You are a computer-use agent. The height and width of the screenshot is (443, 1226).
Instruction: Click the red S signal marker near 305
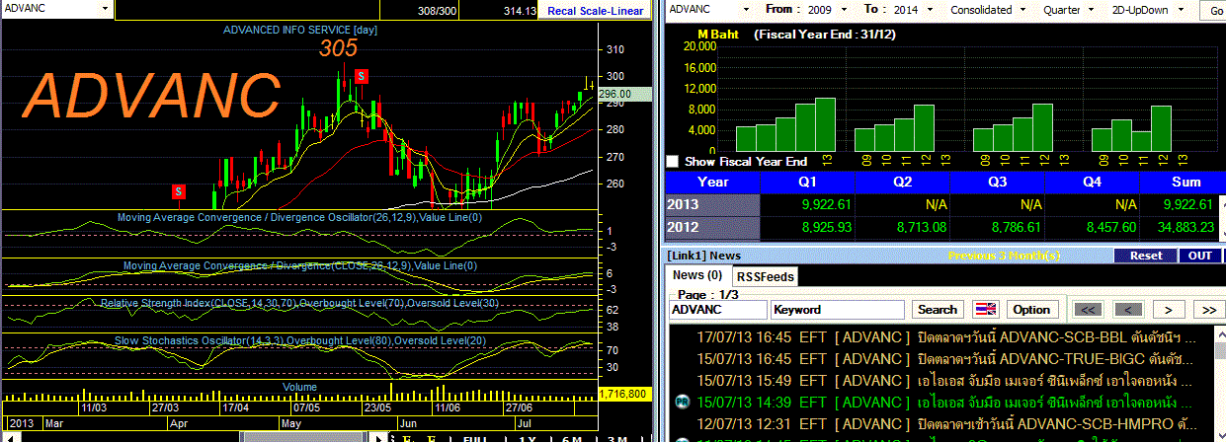coord(362,76)
